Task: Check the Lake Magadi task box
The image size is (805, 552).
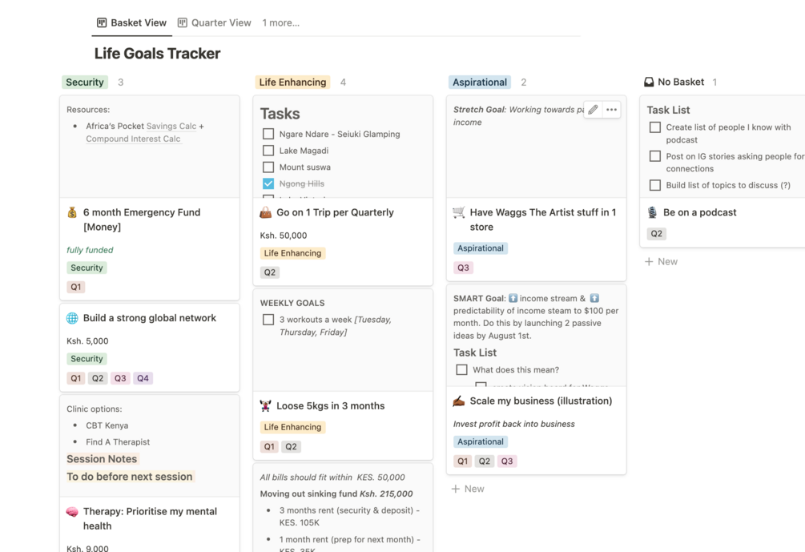Action: [x=268, y=151]
